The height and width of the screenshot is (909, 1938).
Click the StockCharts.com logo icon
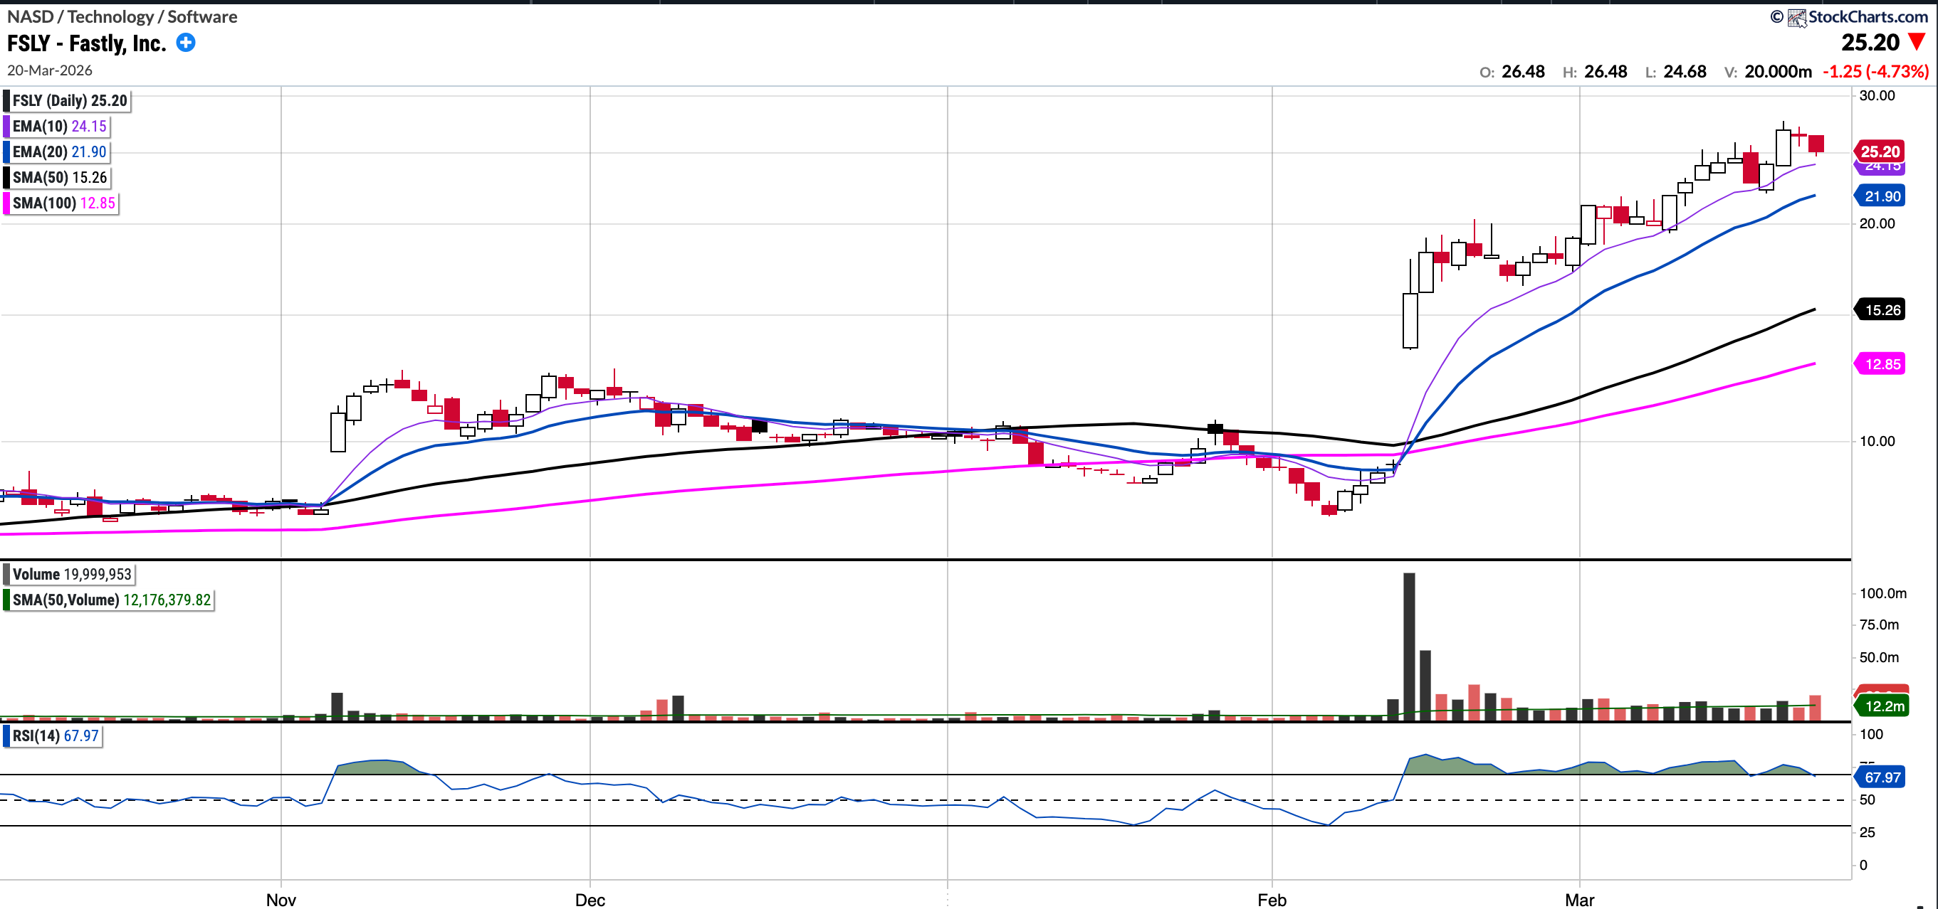click(x=1796, y=17)
